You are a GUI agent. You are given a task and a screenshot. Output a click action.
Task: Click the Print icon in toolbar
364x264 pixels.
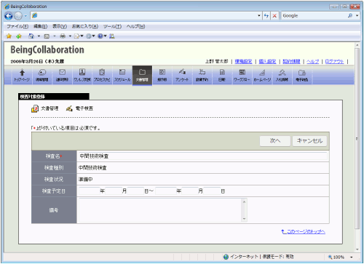point(63,36)
